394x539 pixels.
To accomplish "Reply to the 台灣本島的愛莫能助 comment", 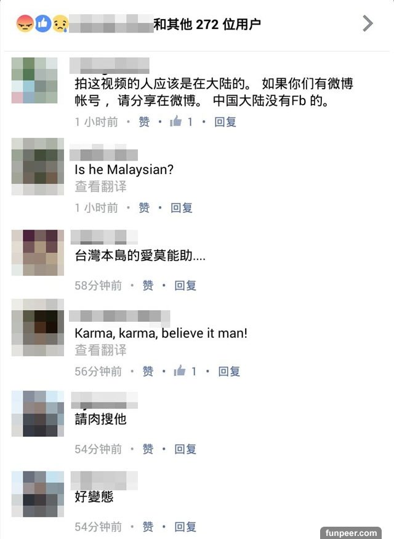I will [185, 285].
